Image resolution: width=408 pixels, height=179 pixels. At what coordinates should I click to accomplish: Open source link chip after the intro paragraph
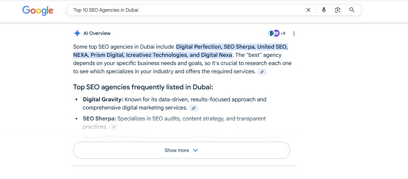pos(262,72)
